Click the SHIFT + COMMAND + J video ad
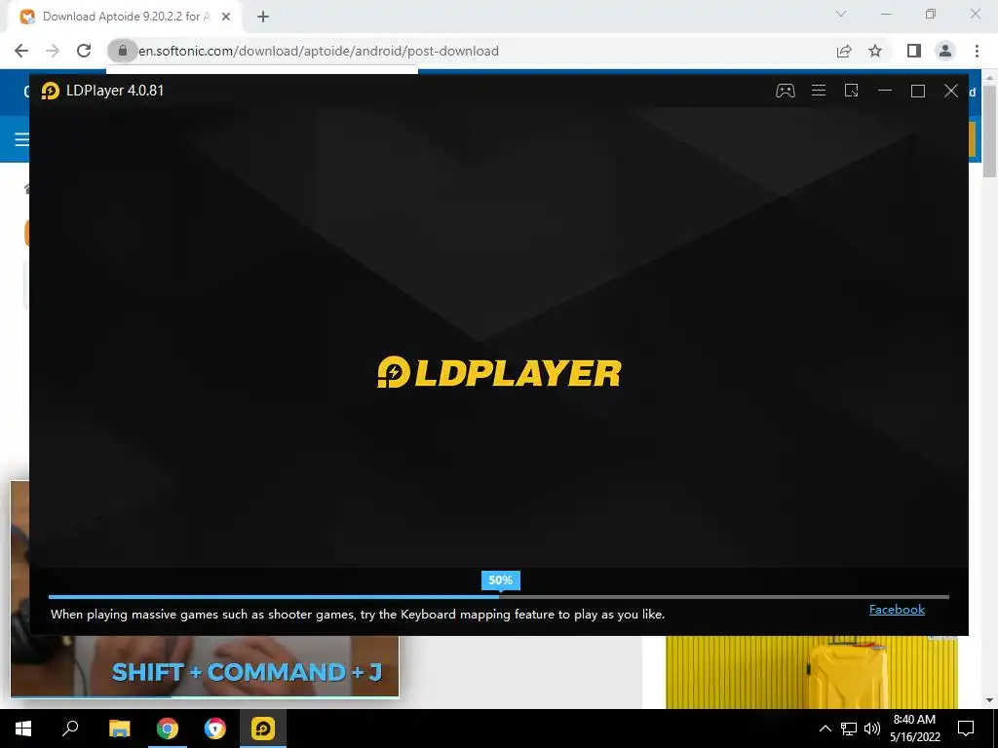998x748 pixels. point(205,666)
